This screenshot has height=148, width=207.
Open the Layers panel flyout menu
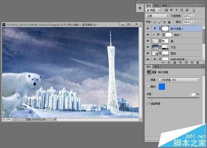point(202,5)
